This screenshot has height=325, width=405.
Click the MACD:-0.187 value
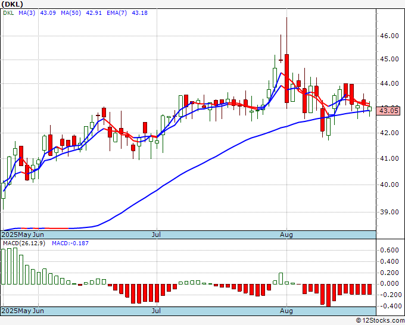(70, 243)
